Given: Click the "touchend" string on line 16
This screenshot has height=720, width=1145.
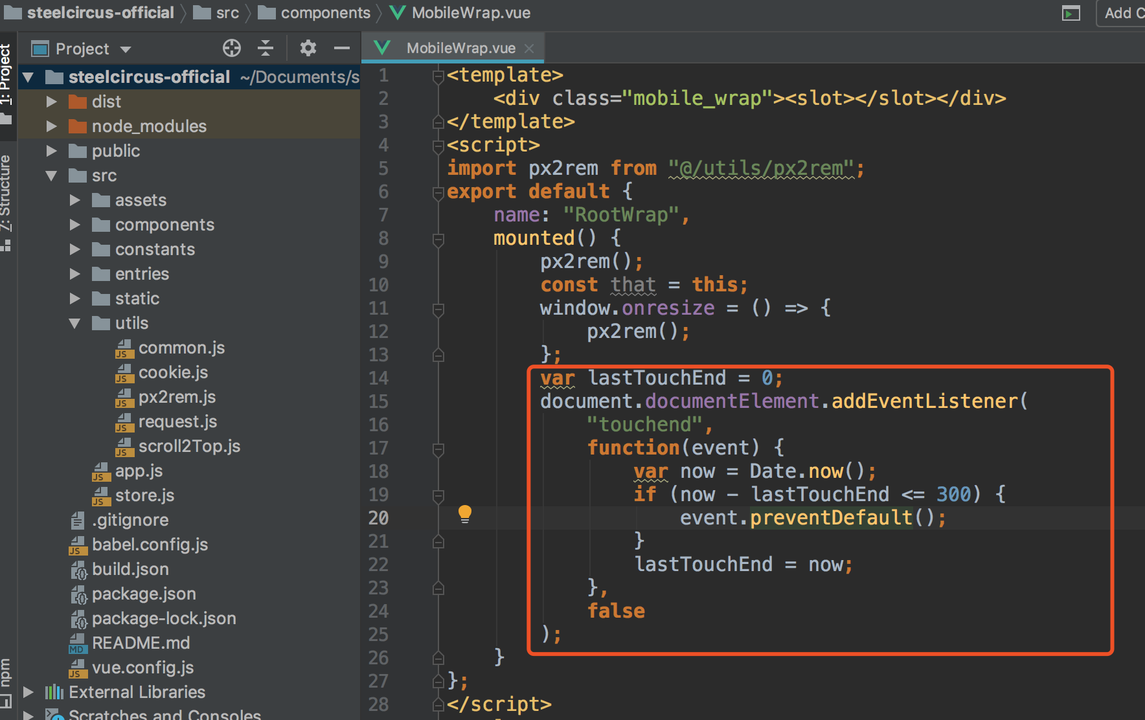Looking at the screenshot, I should (x=645, y=425).
